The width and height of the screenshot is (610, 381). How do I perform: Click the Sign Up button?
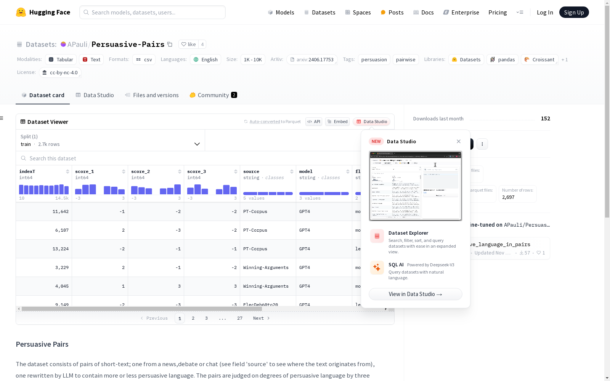(x=574, y=12)
